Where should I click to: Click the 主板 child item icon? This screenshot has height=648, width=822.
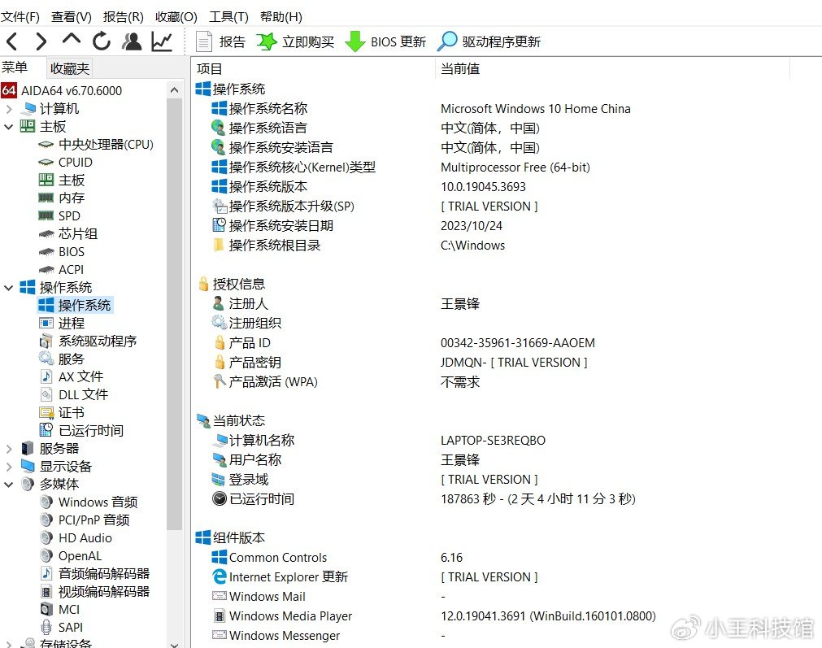[x=46, y=180]
